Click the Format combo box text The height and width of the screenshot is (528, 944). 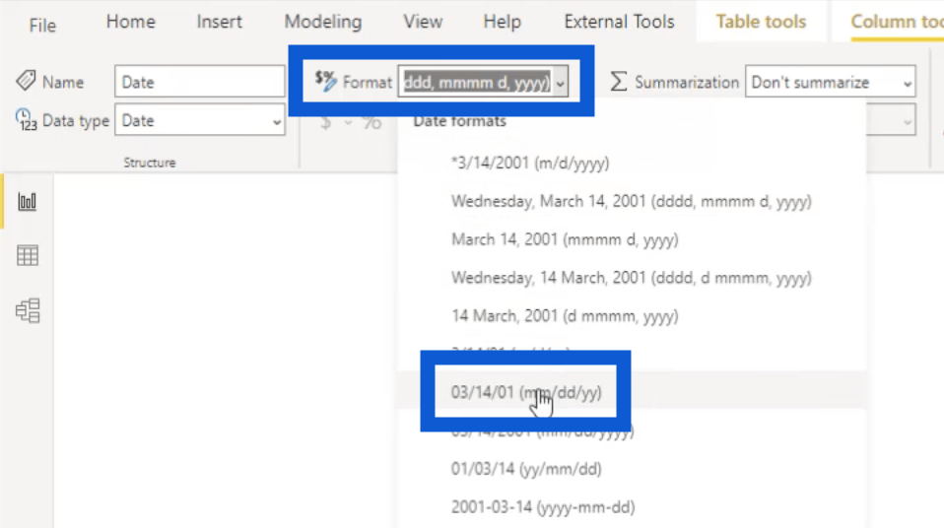tap(476, 82)
